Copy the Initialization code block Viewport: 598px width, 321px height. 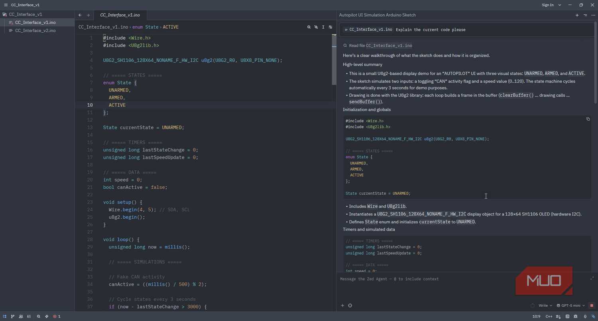pos(588,119)
